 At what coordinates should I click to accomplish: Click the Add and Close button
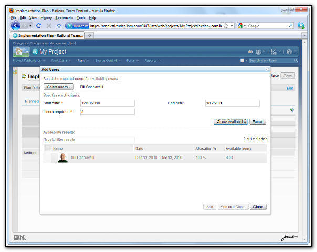(x=233, y=207)
